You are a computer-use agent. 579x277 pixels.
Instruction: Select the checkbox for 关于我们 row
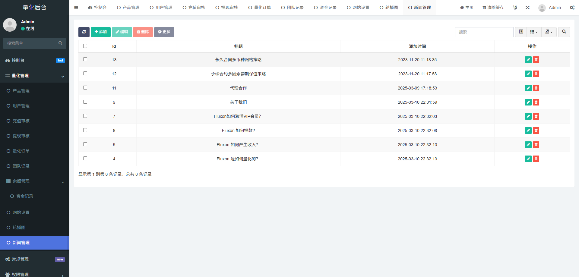[85, 102]
